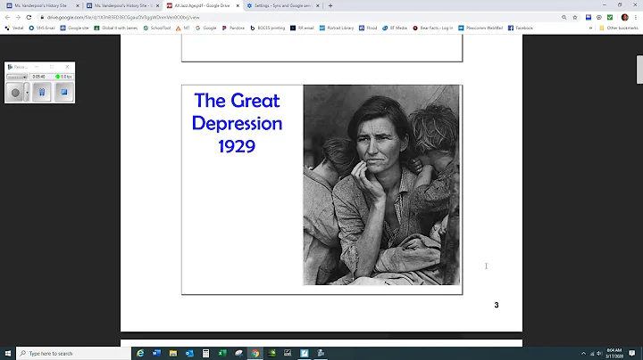Open the Windows Start menu
643x360 pixels.
tap(8, 353)
